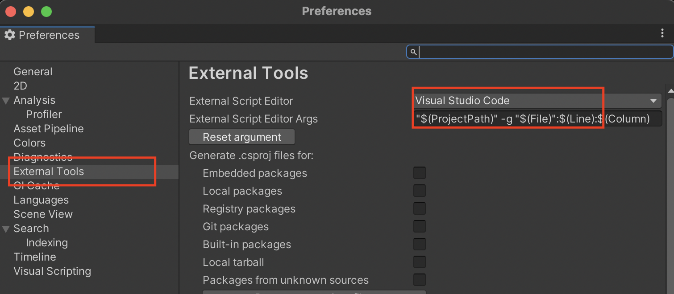Open Asset Pipeline preferences
674x294 pixels.
tap(49, 129)
